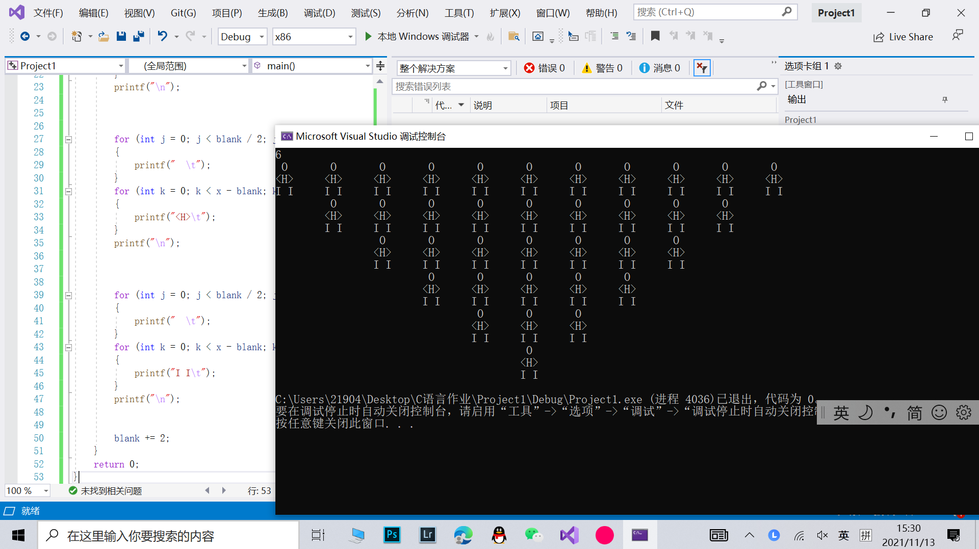
Task: Undo the last edit
Action: tap(162, 36)
